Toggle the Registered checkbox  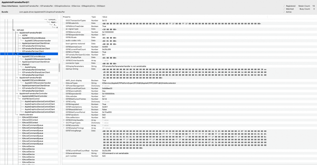pos(284,6)
